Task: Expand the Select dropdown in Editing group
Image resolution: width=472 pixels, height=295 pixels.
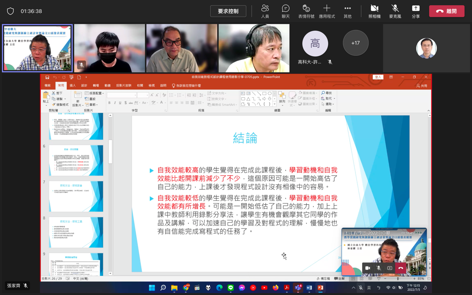Action: point(328,104)
